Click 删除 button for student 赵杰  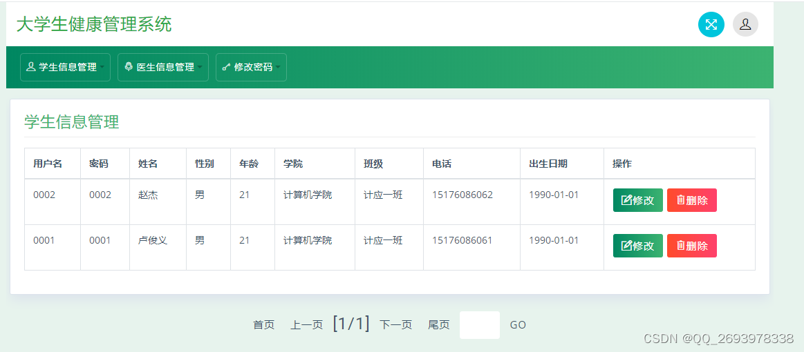692,200
